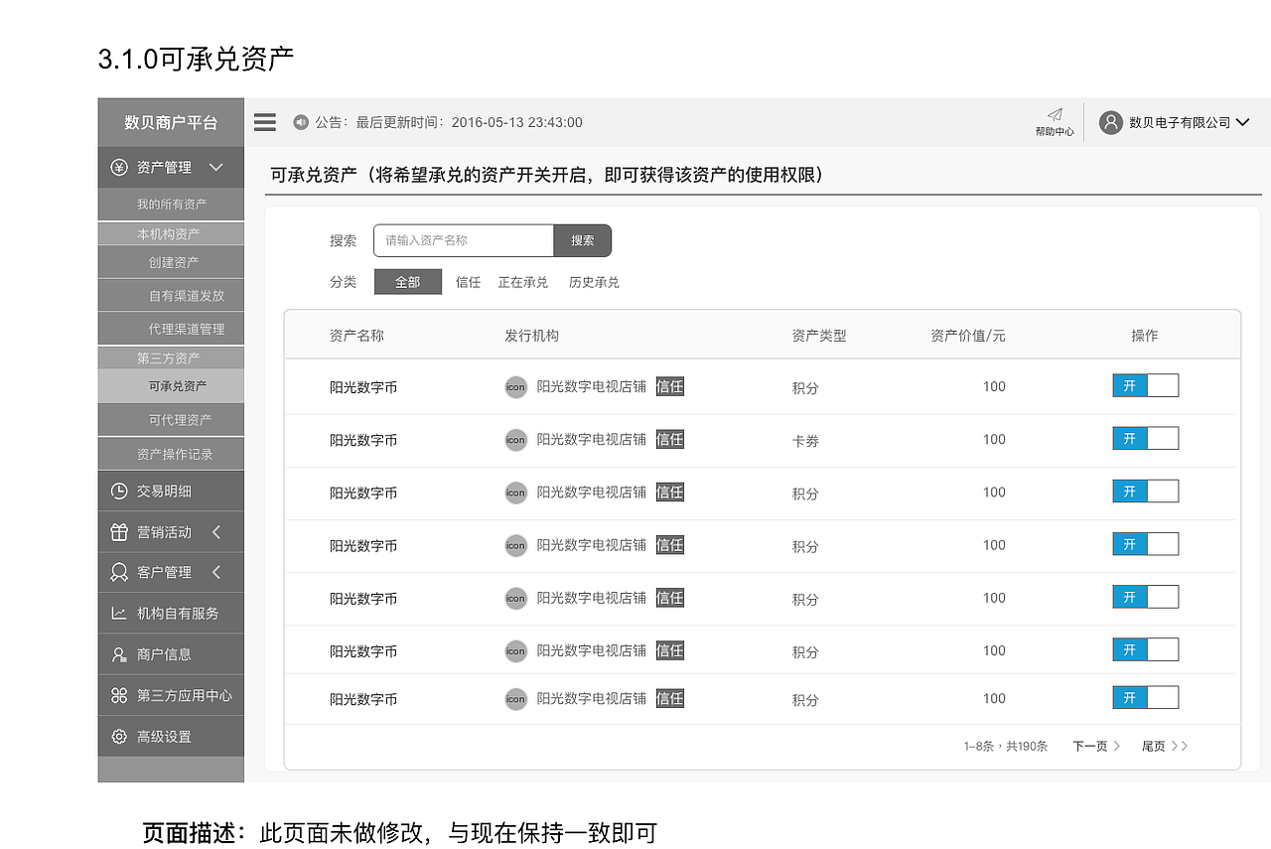Click the 1–8条，共190条 pagination text
This screenshot has height=849, width=1271.
(1006, 746)
